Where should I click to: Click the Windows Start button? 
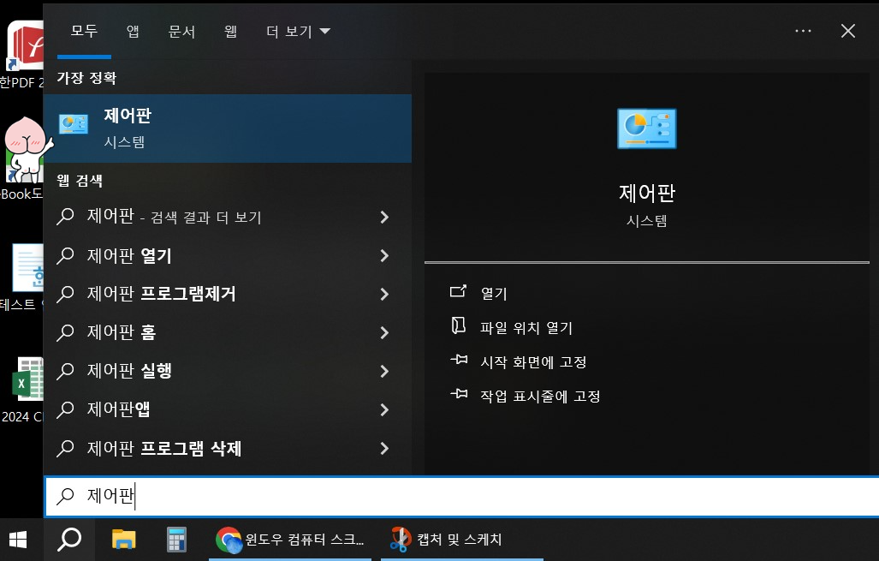tap(17, 539)
